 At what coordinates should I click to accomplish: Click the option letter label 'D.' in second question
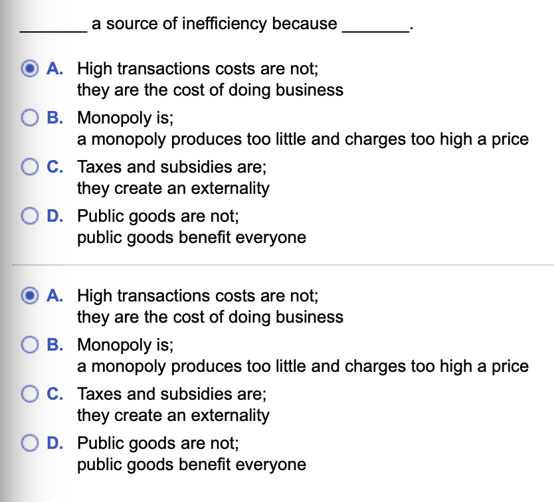coord(54,443)
